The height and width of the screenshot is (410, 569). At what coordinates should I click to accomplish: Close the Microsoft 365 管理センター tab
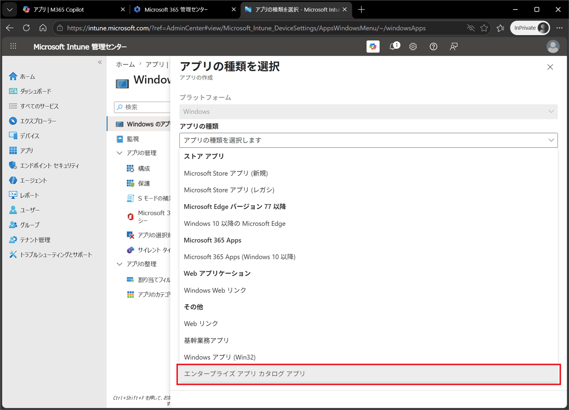[x=234, y=9]
